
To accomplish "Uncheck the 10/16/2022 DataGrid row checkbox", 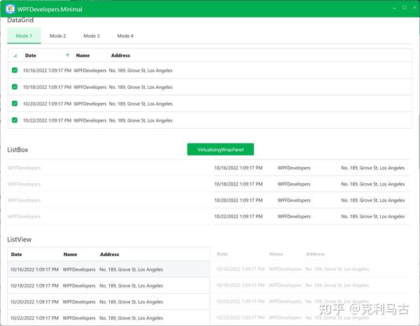I will [15, 70].
